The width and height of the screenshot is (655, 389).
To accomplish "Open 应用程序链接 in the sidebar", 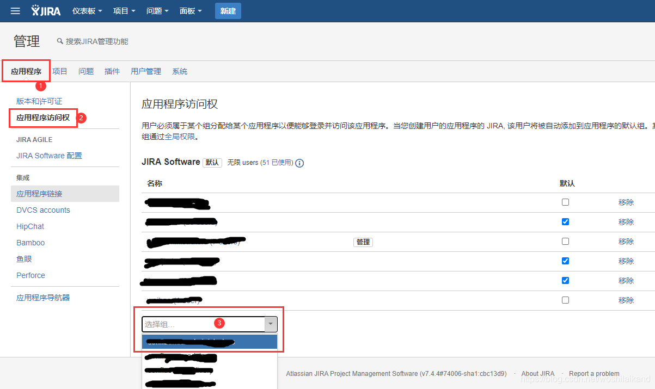I will [65, 194].
